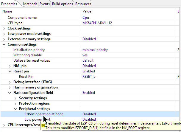This screenshot has width=181, height=132.
Task: Open the Resources tab
Action: 83,4
